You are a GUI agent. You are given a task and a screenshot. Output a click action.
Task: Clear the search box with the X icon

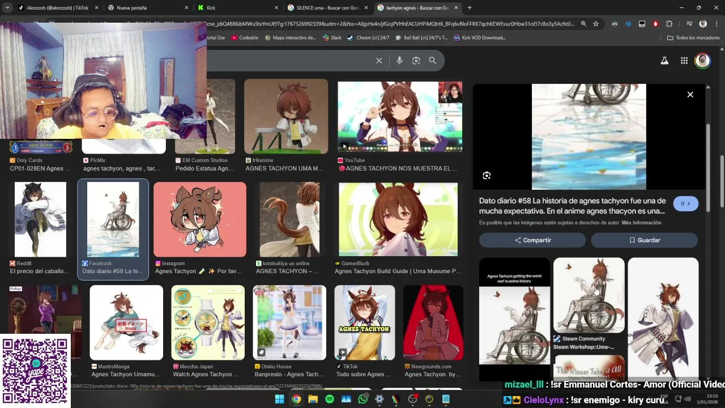coord(379,61)
